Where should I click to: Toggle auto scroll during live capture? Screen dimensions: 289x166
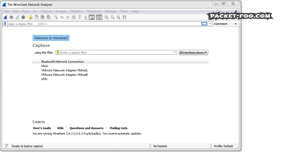point(92,17)
